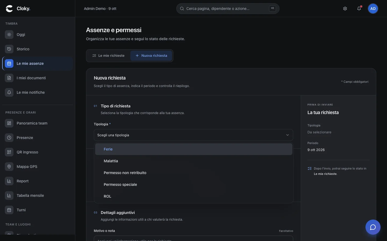Choose Permesso speciale option
This screenshot has height=241, width=387.
[x=193, y=184]
